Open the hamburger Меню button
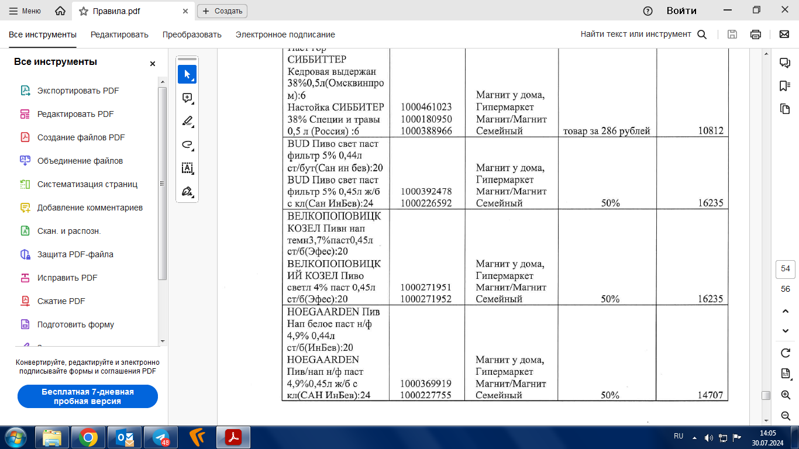799x449 pixels. (x=25, y=11)
